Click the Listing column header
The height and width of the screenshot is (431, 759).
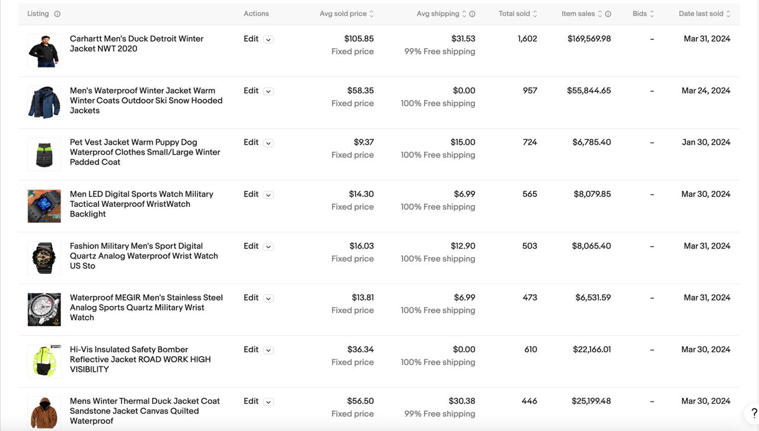point(38,14)
